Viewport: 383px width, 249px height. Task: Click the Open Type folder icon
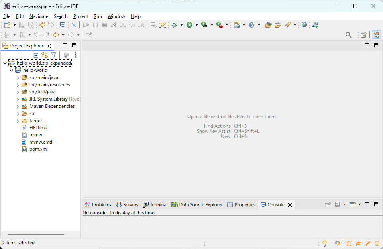click(x=269, y=25)
